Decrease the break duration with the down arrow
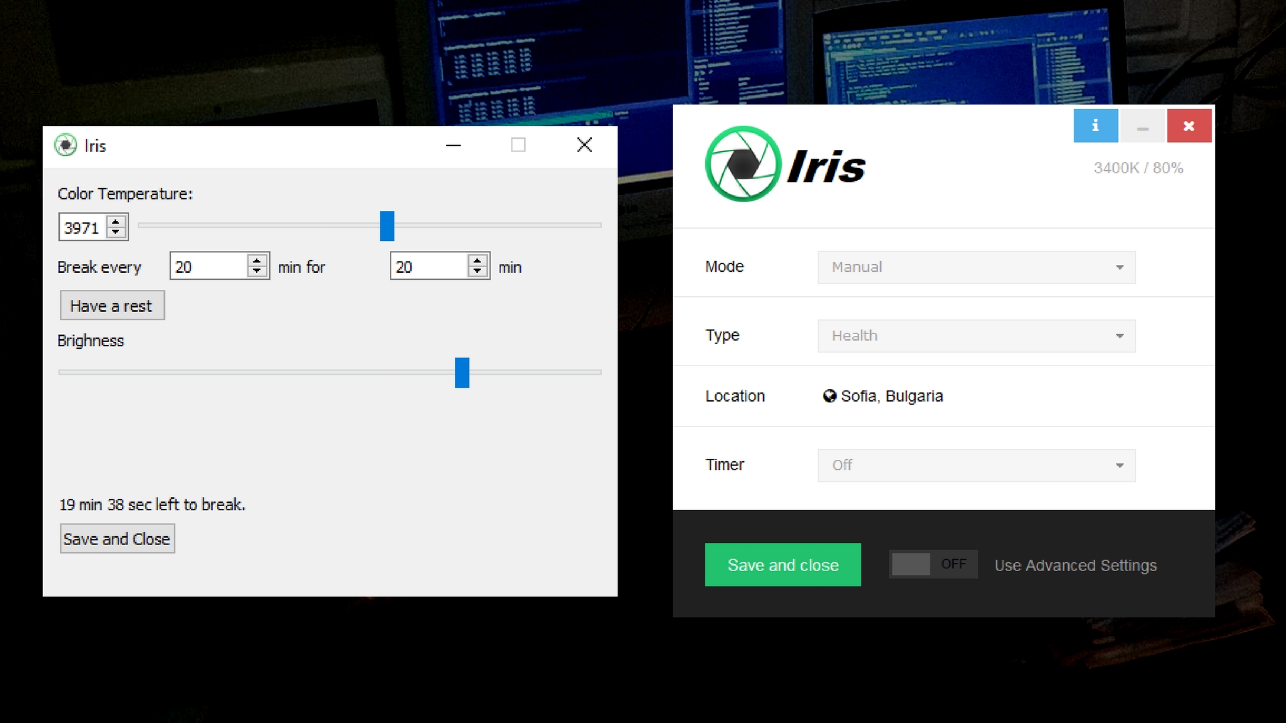1286x723 pixels. pyautogui.click(x=477, y=272)
